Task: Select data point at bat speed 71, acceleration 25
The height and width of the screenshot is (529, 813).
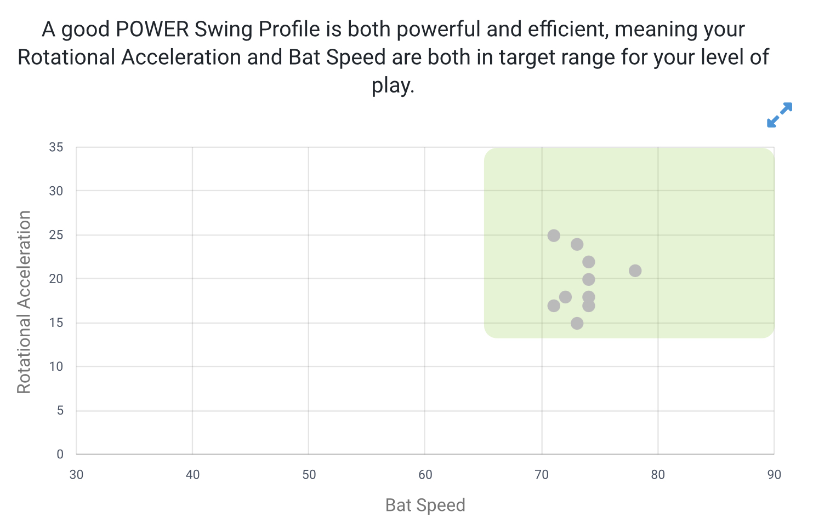Action: tap(554, 235)
